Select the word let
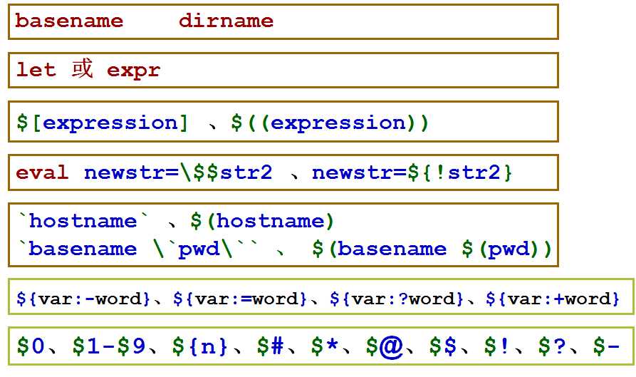 36,70
